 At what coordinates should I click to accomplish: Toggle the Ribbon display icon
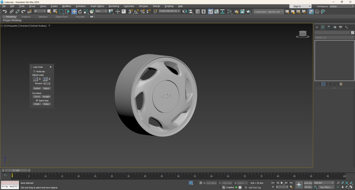pos(210,11)
